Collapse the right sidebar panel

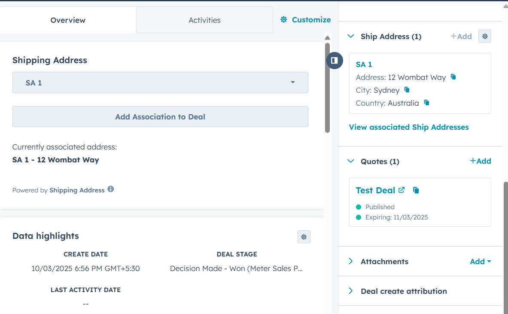click(x=335, y=61)
